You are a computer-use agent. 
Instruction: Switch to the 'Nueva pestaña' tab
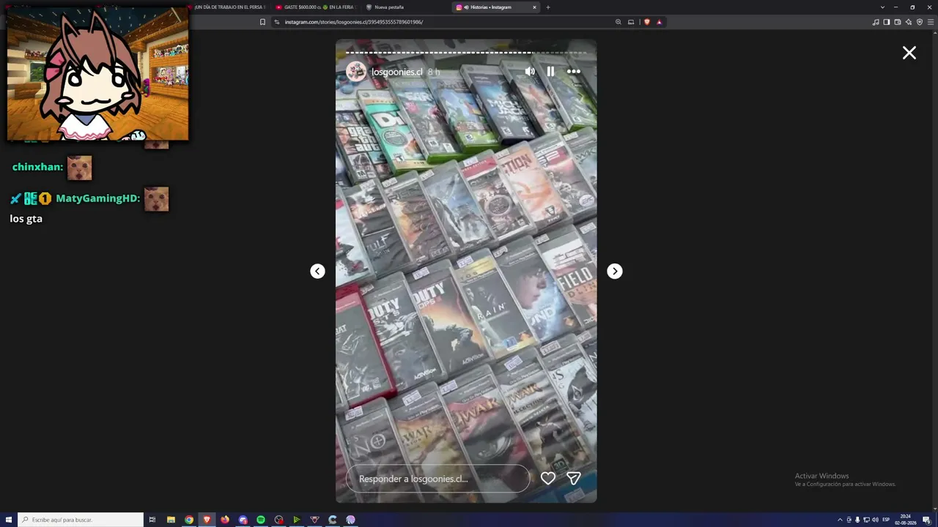388,7
